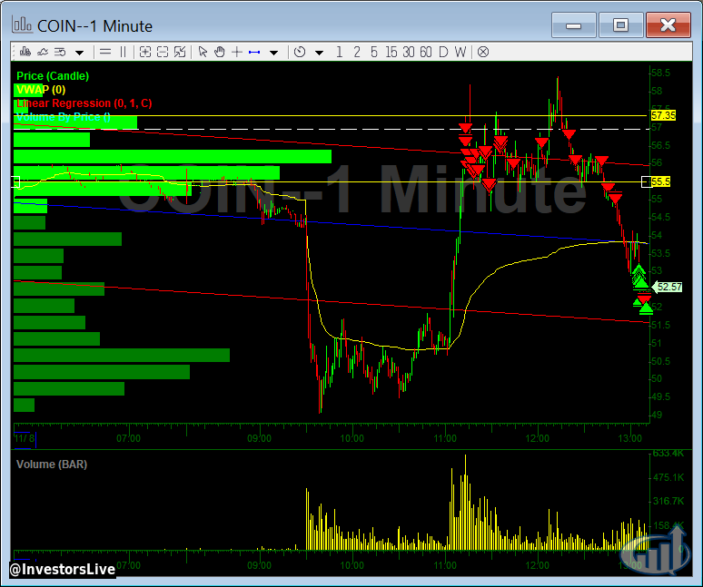Click the Linear Regression (0, 1, C) label
Screen dimensions: 703x587
click(x=84, y=103)
